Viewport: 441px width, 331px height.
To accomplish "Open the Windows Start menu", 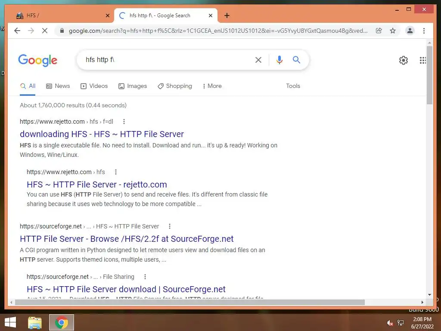I will [10, 322].
